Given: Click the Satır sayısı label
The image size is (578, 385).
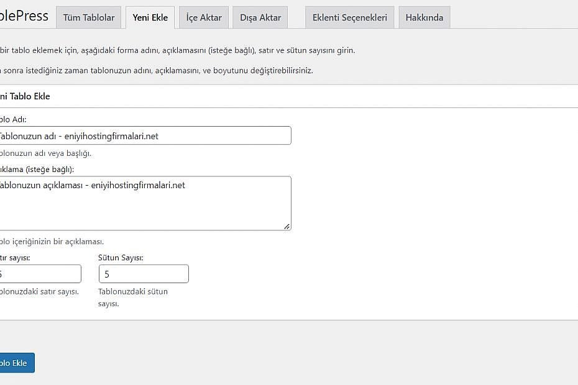Looking at the screenshot, I should pos(15,257).
